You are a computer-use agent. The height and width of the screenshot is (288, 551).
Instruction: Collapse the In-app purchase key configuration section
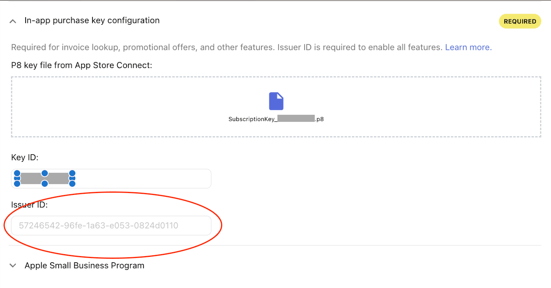click(13, 21)
